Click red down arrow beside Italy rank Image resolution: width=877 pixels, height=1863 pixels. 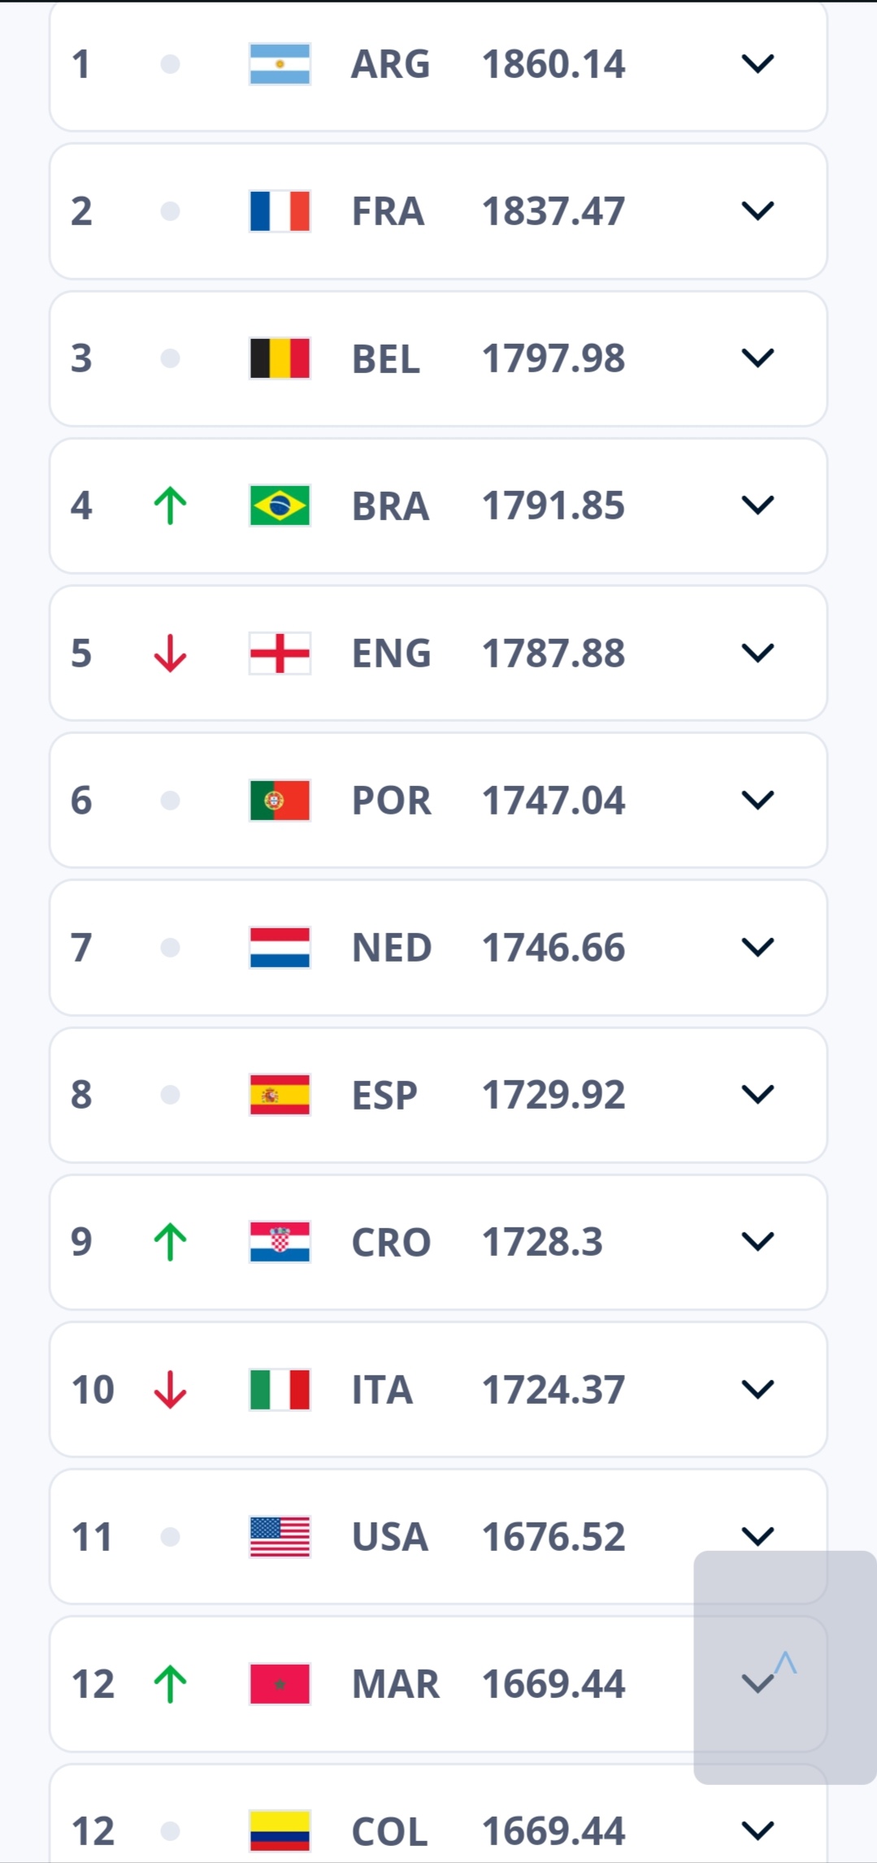click(x=170, y=1389)
